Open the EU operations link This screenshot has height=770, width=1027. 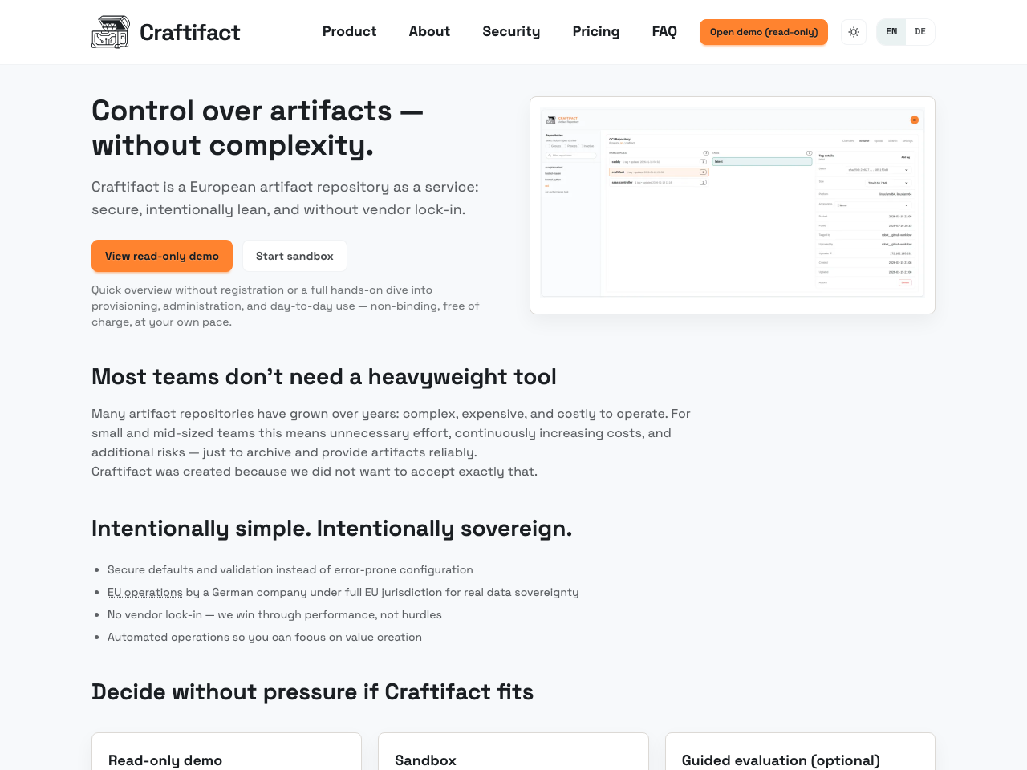point(144,592)
